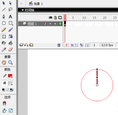Select the white arrow Subselection tool

[x=10, y=3]
